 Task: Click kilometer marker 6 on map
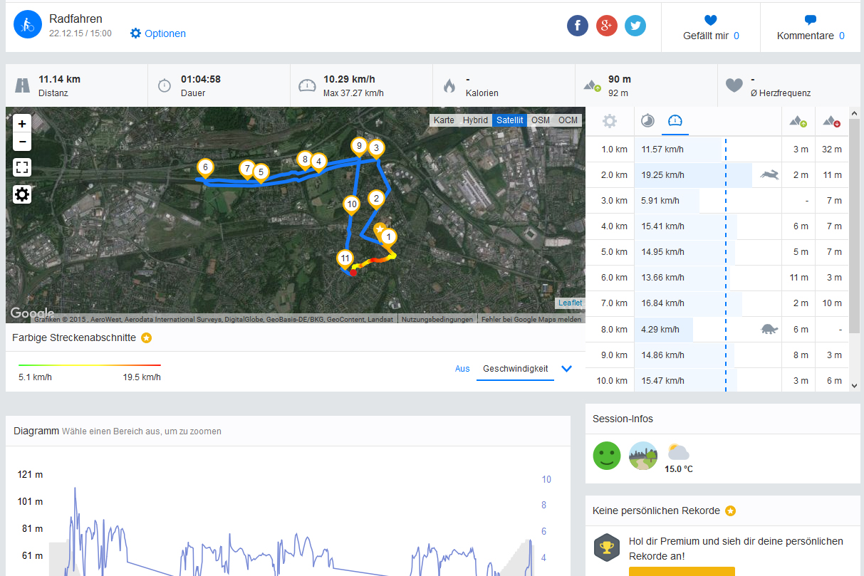coord(205,169)
